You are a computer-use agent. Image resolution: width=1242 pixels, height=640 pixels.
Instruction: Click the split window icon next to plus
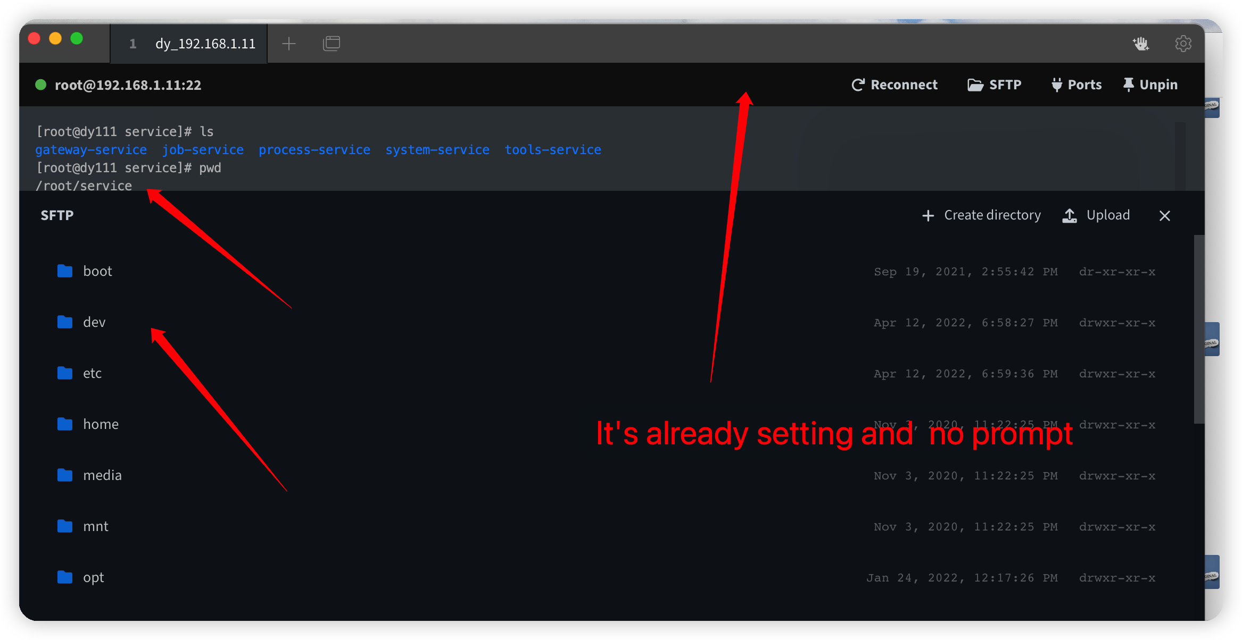(332, 44)
